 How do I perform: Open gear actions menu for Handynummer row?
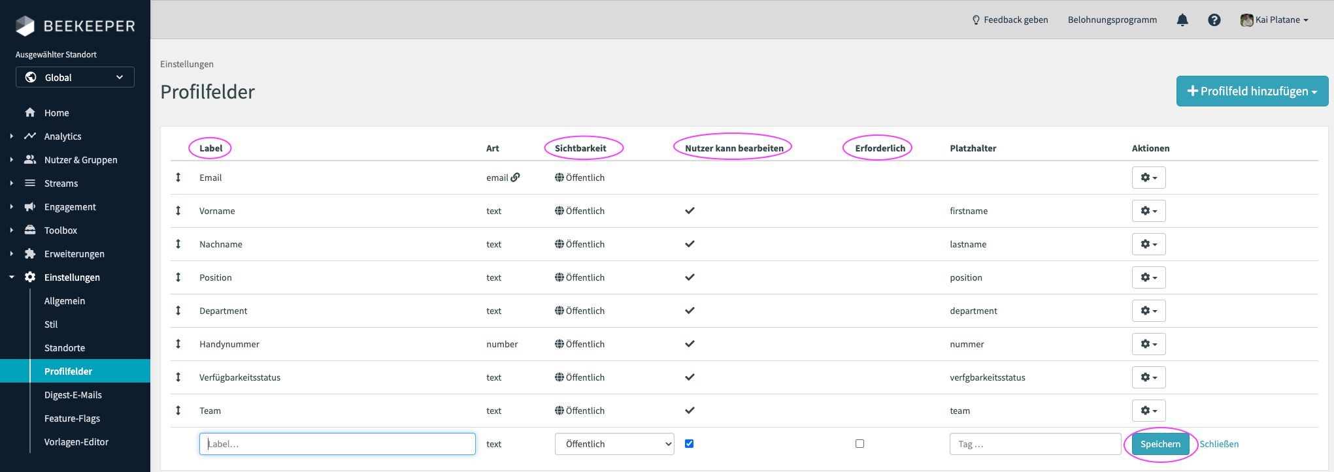pos(1148,344)
